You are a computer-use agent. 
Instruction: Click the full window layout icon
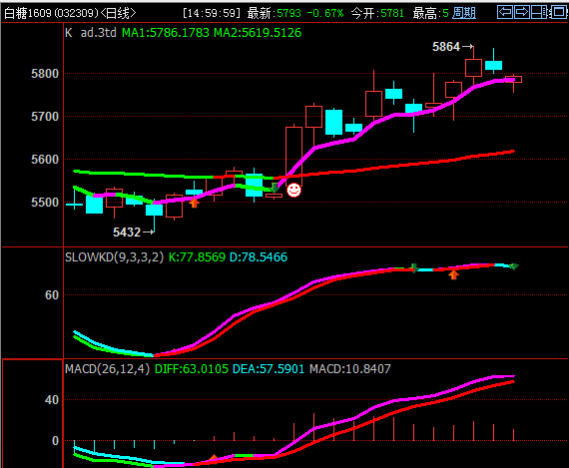pyautogui.click(x=558, y=12)
